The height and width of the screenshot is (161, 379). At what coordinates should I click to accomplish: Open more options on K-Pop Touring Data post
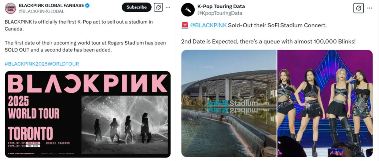(x=369, y=8)
